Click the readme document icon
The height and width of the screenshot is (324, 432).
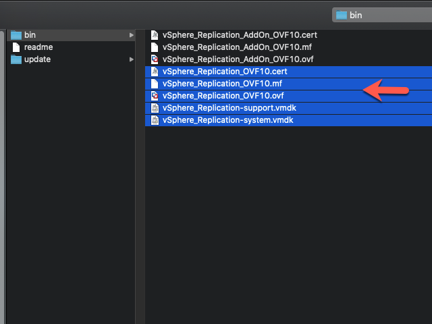point(16,47)
